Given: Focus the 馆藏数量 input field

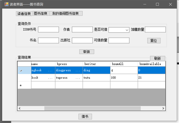Looking at the screenshot, I should coord(155,30).
